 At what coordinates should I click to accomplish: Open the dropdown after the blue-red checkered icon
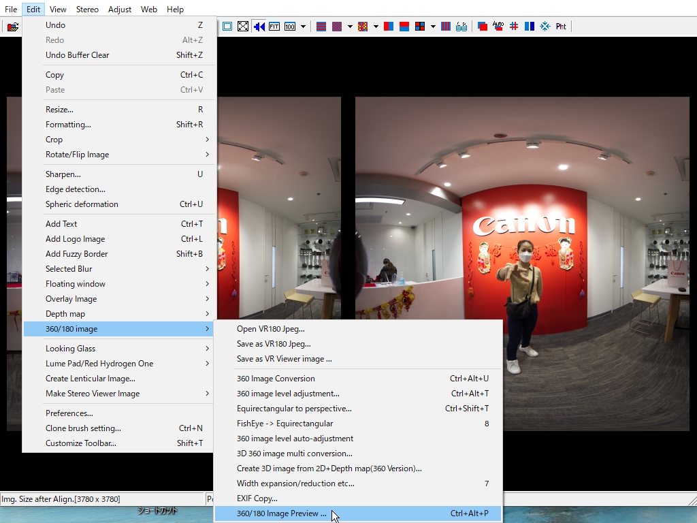[x=350, y=27]
